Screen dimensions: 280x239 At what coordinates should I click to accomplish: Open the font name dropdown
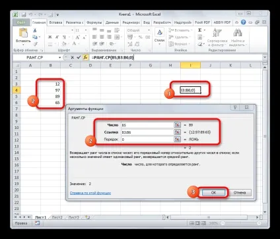coord(72,30)
